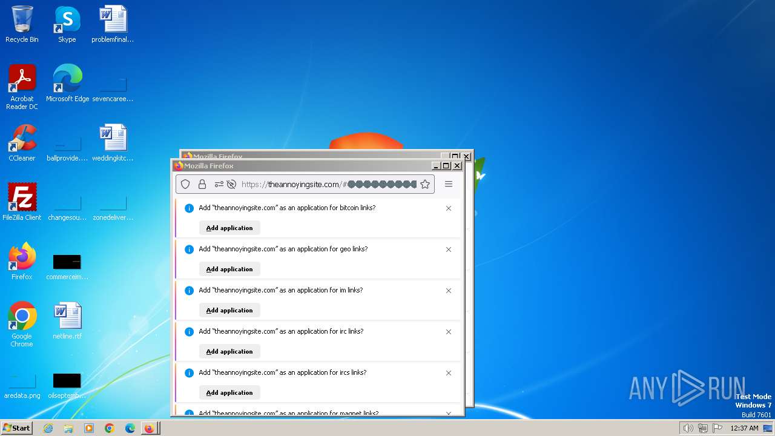Click the info icon on geo notification
This screenshot has height=436, width=775.
coord(189,249)
